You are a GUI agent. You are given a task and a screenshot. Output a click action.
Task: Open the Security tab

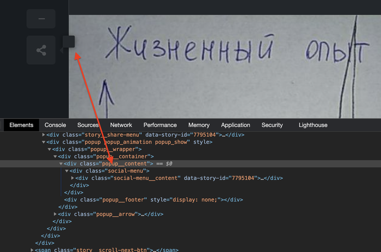click(272, 125)
